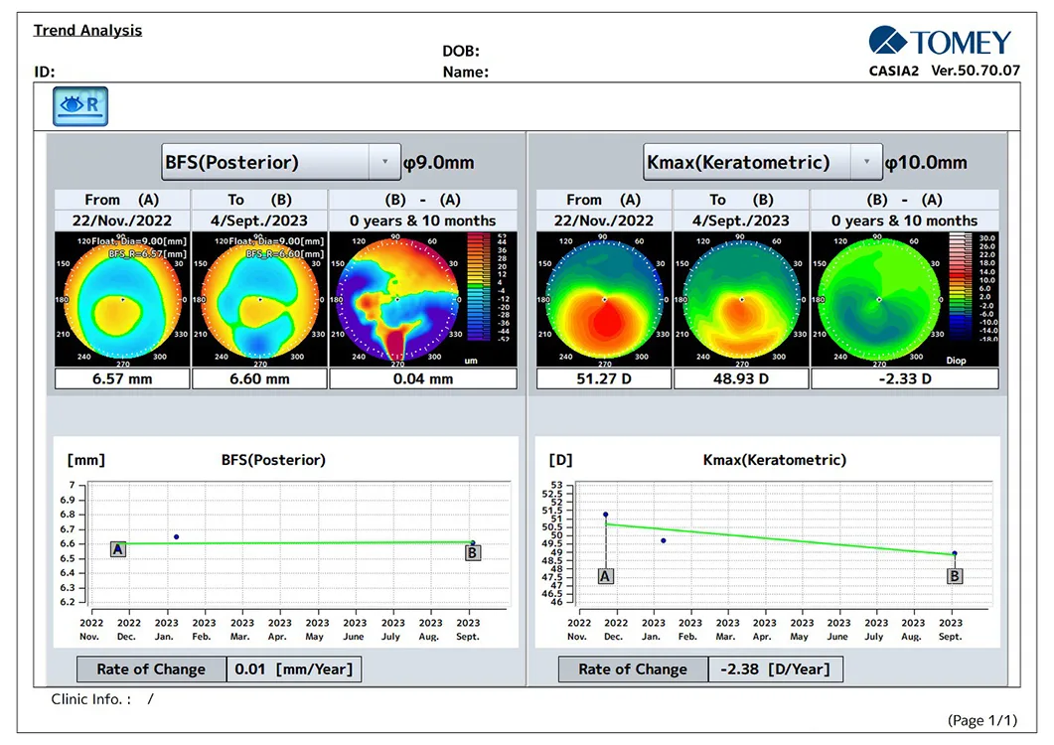The height and width of the screenshot is (745, 1054).
Task: Click marker A on the Kmax graph
Action: click(606, 576)
